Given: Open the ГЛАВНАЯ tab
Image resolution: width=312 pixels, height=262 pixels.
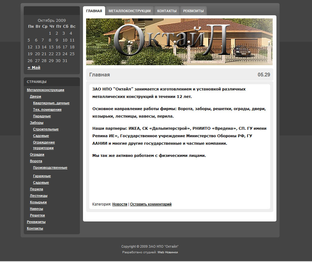Looking at the screenshot, I should tap(94, 11).
